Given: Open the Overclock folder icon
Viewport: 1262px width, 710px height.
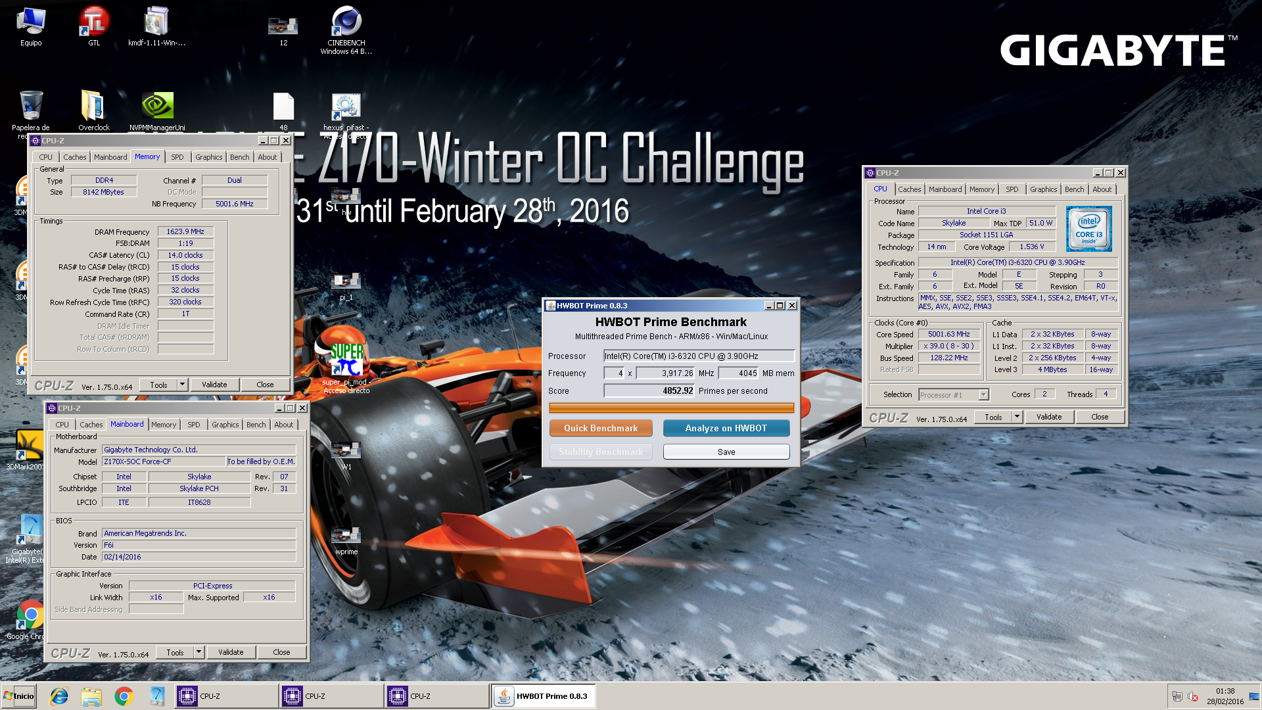Looking at the screenshot, I should 93,110.
